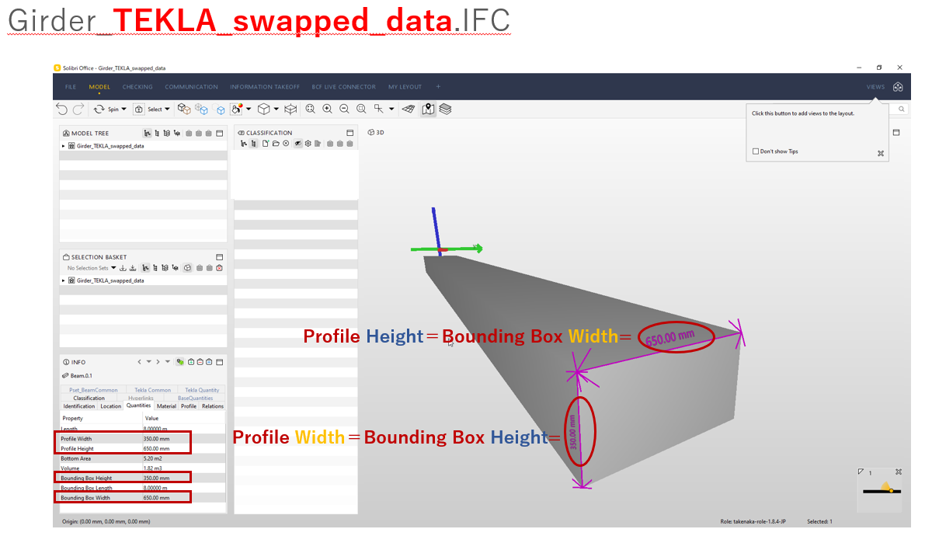The width and height of the screenshot is (932, 536).
Task: Open Info forward history dropdown
Action: (167, 362)
